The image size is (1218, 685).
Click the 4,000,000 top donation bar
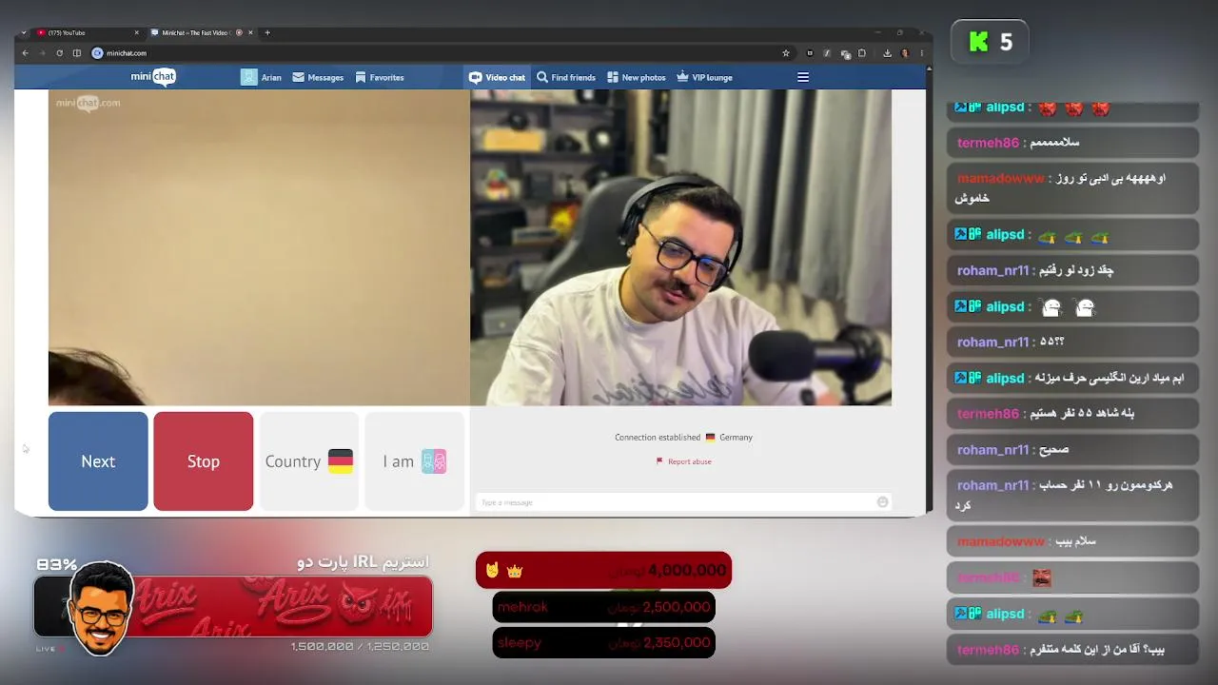(603, 570)
